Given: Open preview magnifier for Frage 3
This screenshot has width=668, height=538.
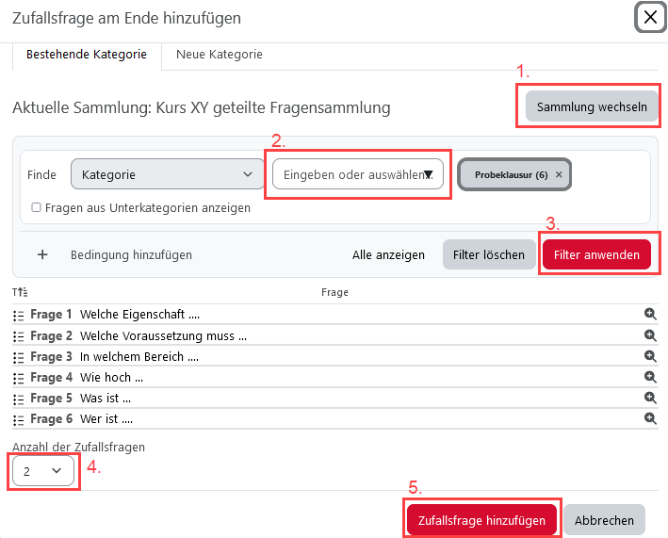Looking at the screenshot, I should click(x=650, y=356).
